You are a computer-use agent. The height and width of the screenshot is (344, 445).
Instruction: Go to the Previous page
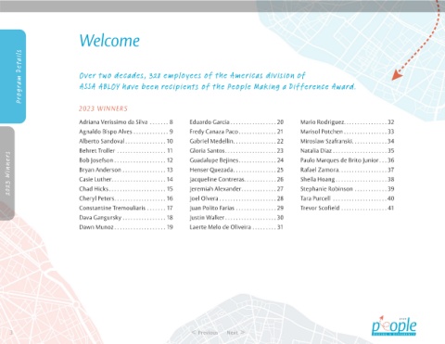pos(205,333)
